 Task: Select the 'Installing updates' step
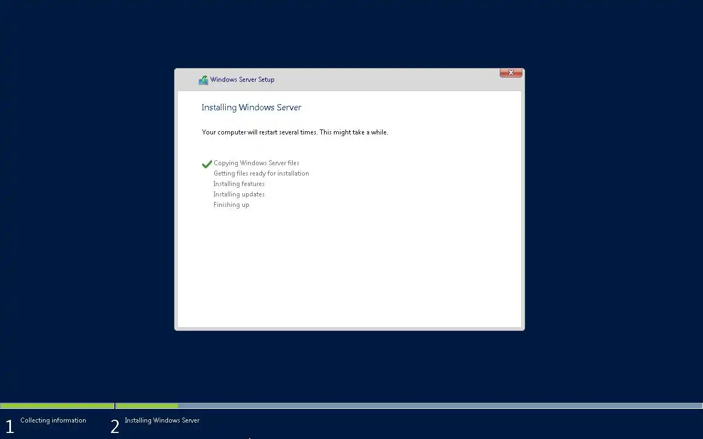239,194
